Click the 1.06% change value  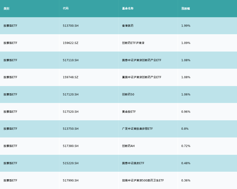point(186,94)
